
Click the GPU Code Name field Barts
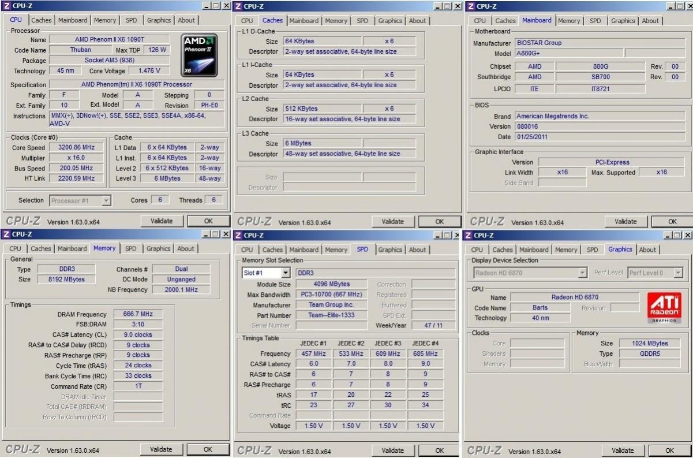pos(540,308)
